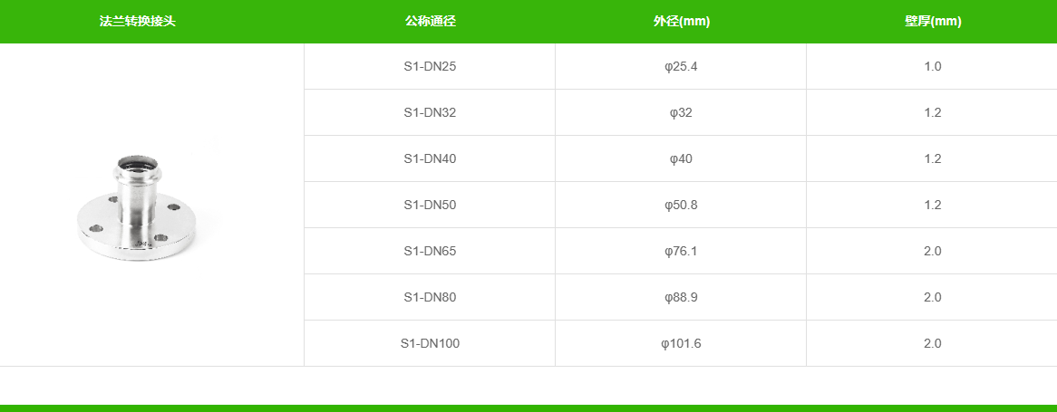Image resolution: width=1057 pixels, height=412 pixels.
Task: Click the 公称通径 column header
Action: click(430, 22)
